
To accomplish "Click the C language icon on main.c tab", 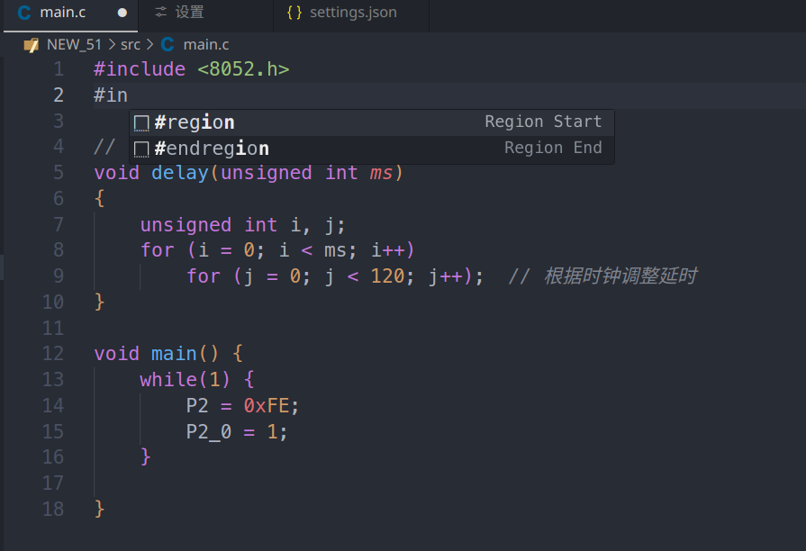I will pos(26,14).
